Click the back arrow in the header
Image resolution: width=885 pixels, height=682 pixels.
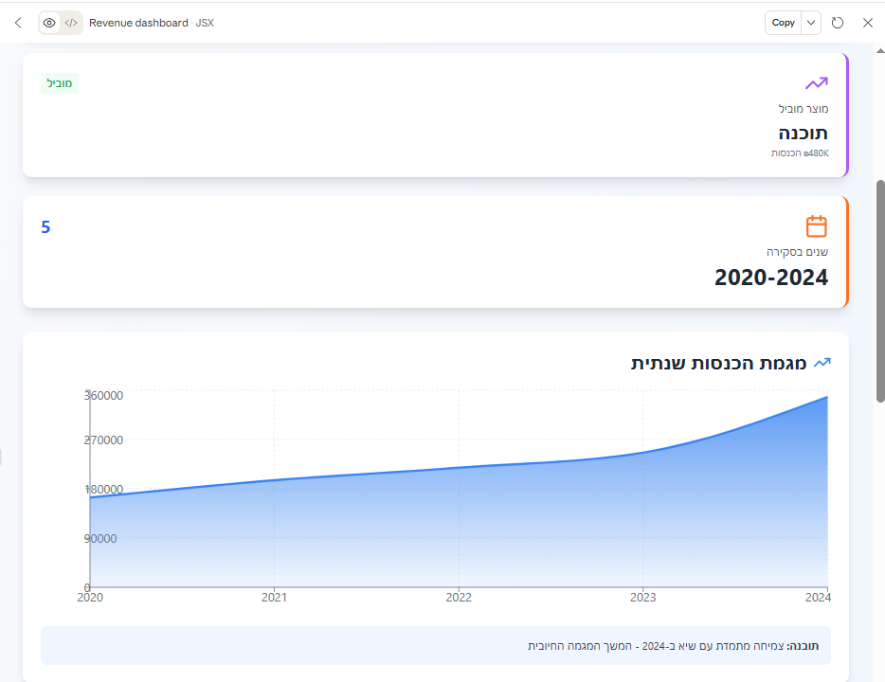coord(18,23)
